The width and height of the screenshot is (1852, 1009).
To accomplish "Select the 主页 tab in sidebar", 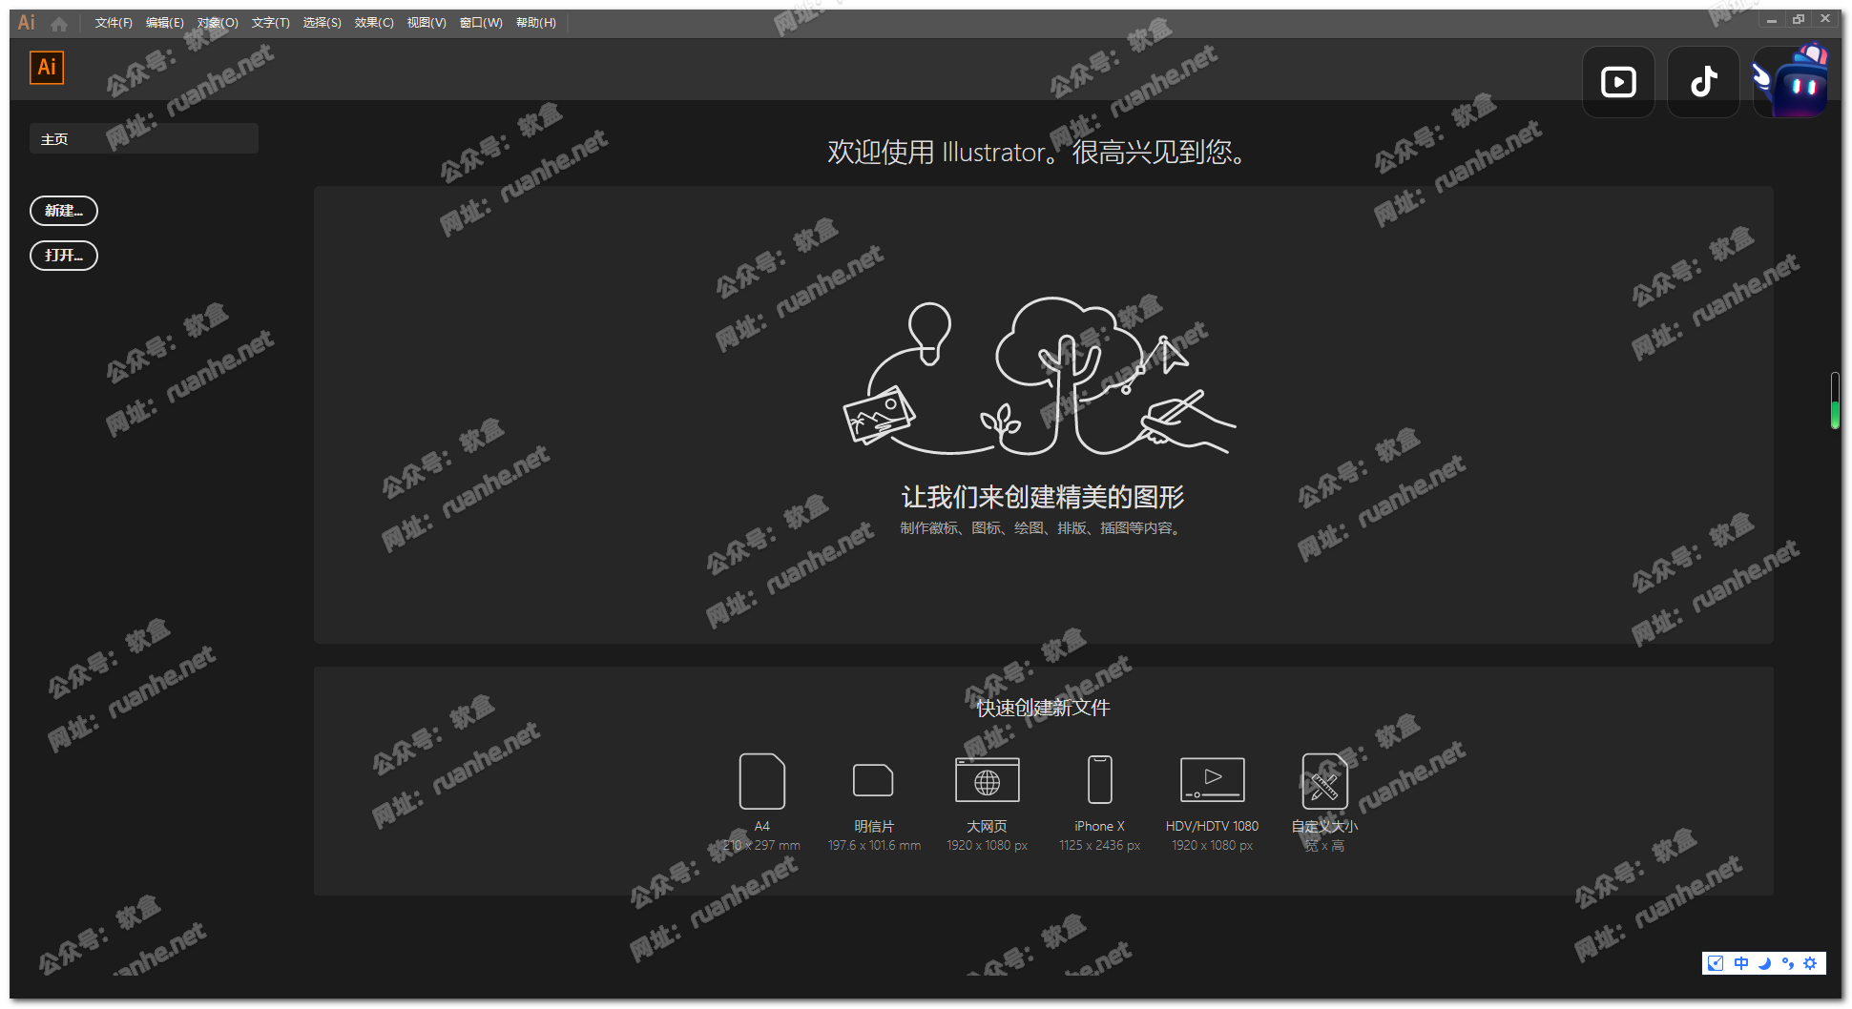I will pos(143,139).
